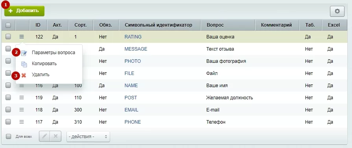The height and width of the screenshot is (148, 352).
Task: Click the Копировать copy icon
Action: point(24,64)
